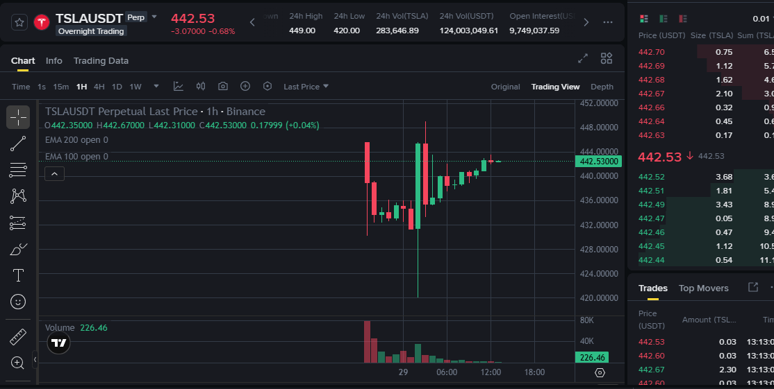Click the Perp contract type badge
This screenshot has width=774, height=389.
[135, 17]
